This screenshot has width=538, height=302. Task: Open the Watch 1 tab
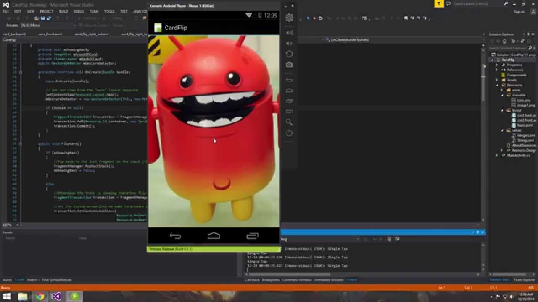pyautogui.click(x=33, y=280)
